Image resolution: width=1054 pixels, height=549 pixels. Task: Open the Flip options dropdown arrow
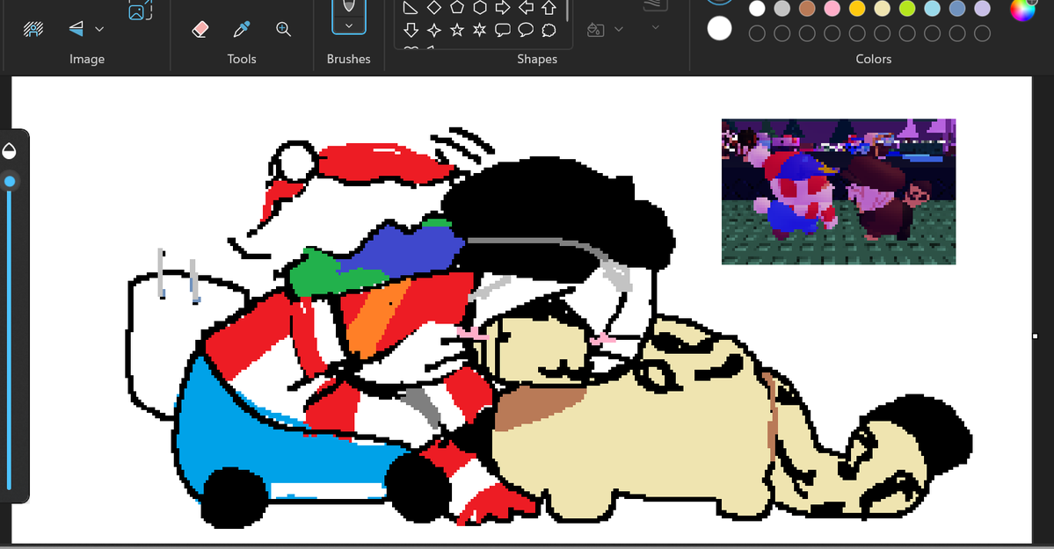[x=99, y=30]
